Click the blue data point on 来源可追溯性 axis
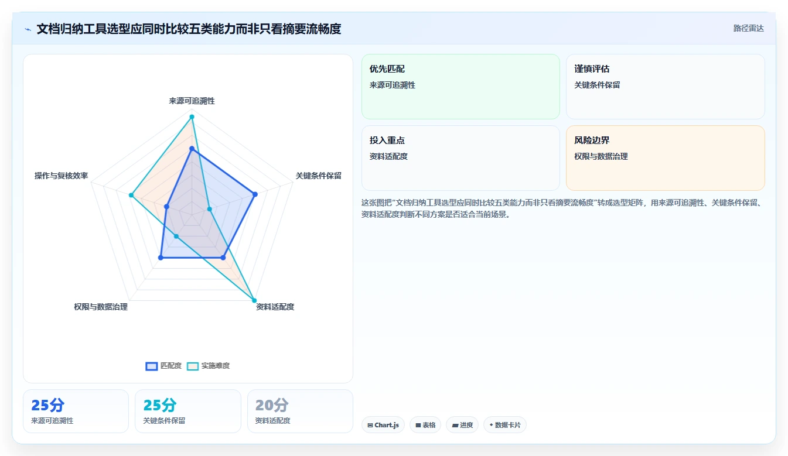The width and height of the screenshot is (788, 456). (x=192, y=149)
